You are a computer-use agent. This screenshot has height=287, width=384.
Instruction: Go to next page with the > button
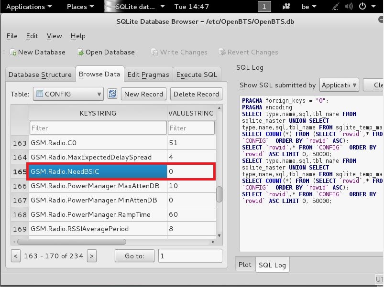[92, 256]
